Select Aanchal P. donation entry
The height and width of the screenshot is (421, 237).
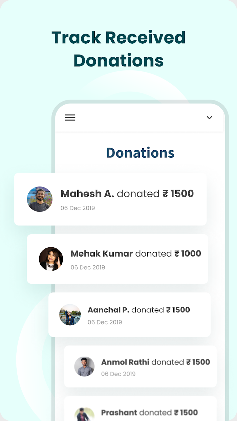(x=130, y=315)
